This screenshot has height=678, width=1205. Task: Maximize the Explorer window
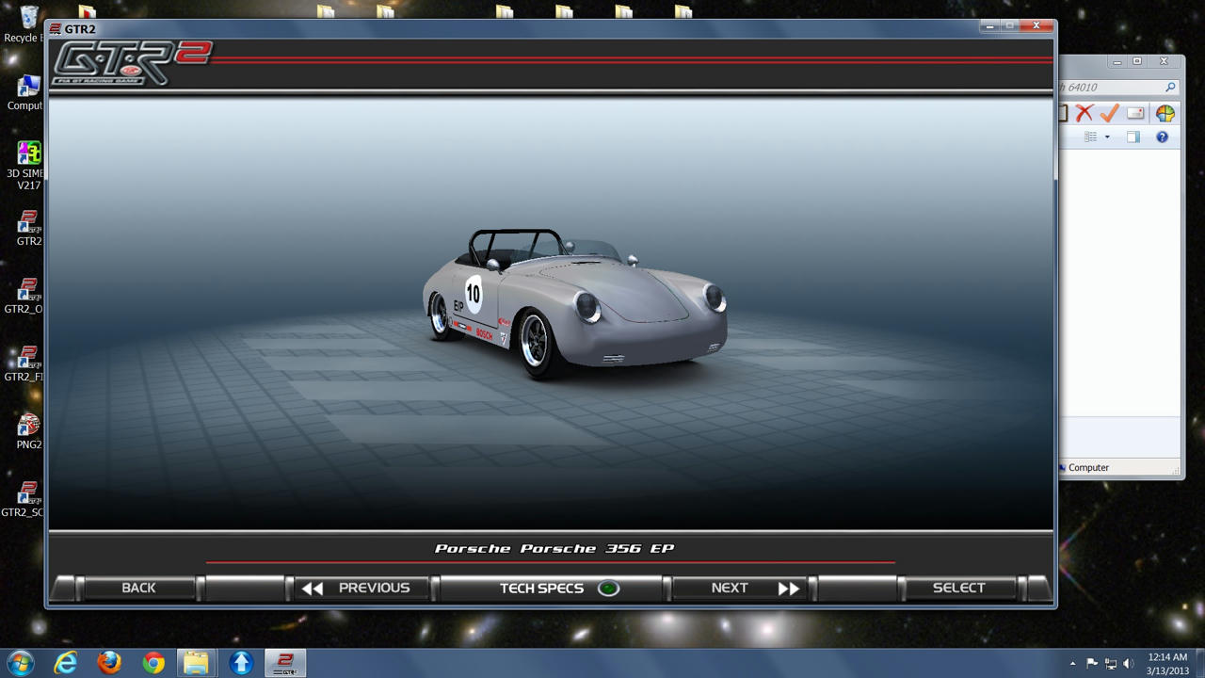coord(1137,61)
